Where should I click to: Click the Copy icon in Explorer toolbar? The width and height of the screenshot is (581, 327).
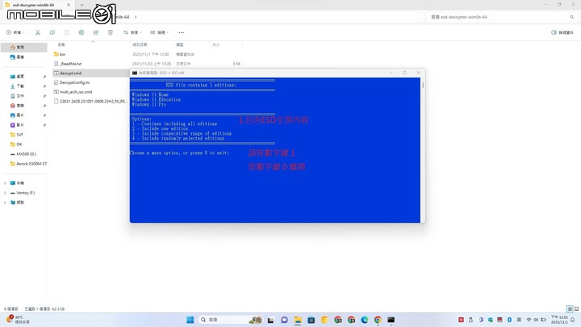52,32
